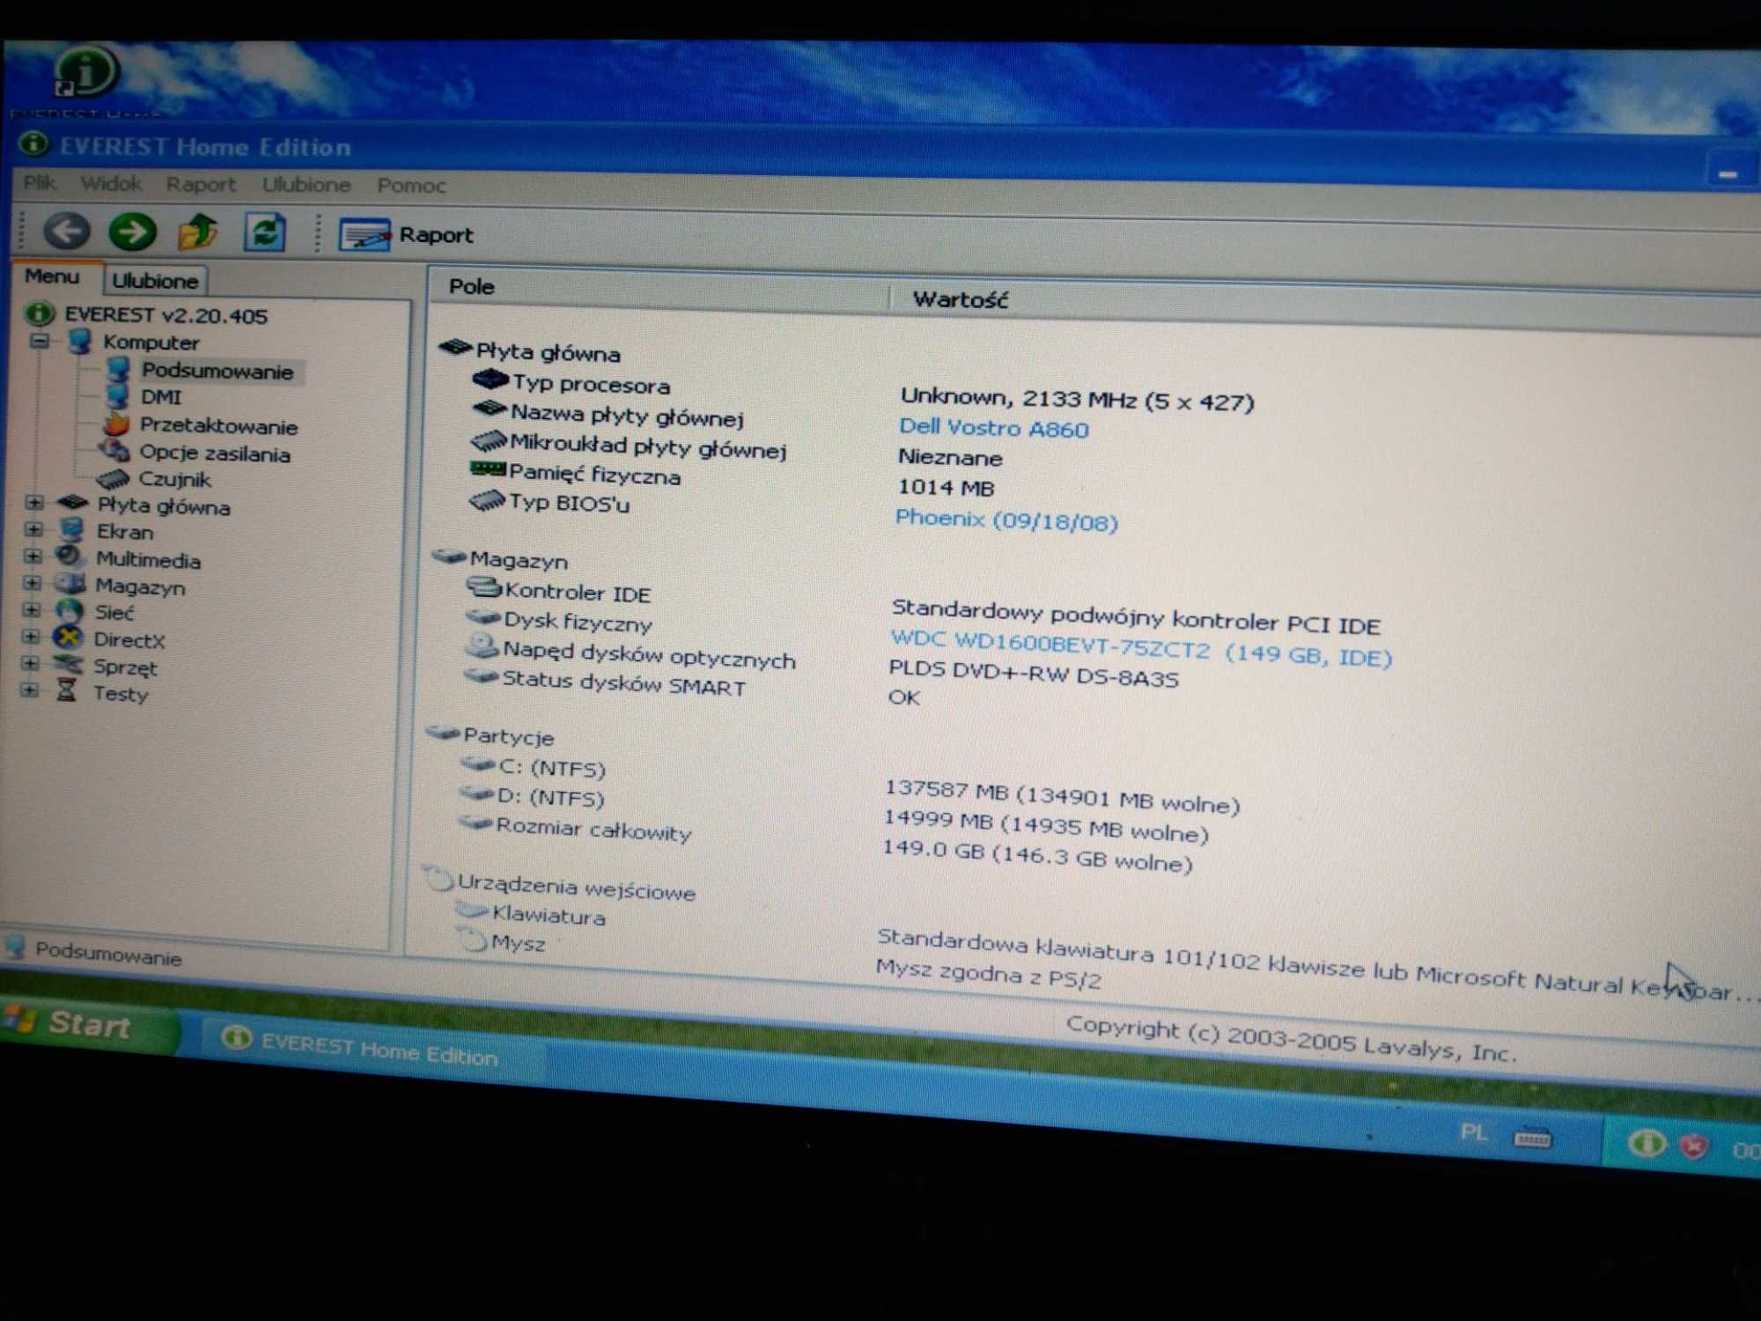The height and width of the screenshot is (1321, 1761).
Task: Click the Windows Start button
Action: [x=88, y=1024]
